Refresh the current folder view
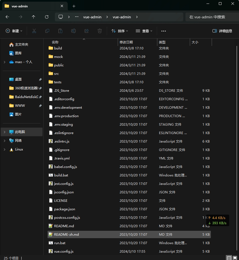Viewport: 239px width, 260px height. pyautogui.click(x=47, y=17)
